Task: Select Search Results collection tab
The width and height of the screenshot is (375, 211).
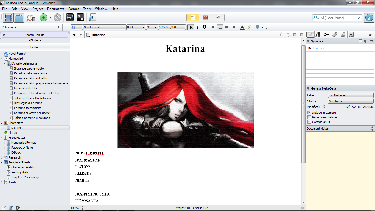Action: point(35,35)
